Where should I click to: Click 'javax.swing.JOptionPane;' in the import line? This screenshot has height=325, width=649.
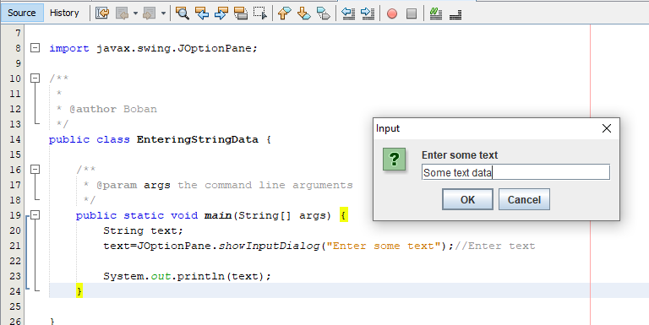coord(177,48)
